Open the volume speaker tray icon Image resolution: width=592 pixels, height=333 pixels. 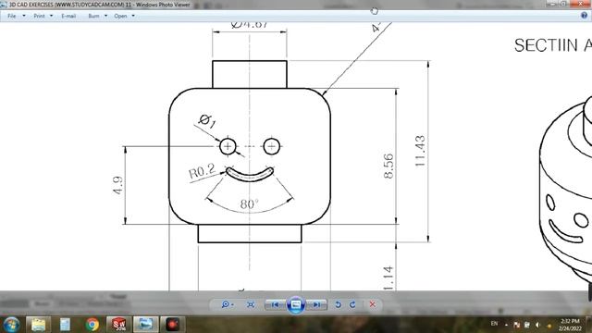(537, 325)
